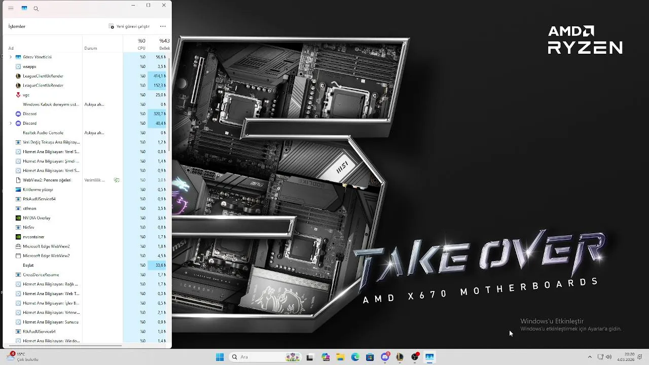Click the Kilitlenme yüzeyi process icon
The image size is (649, 365).
18,190
